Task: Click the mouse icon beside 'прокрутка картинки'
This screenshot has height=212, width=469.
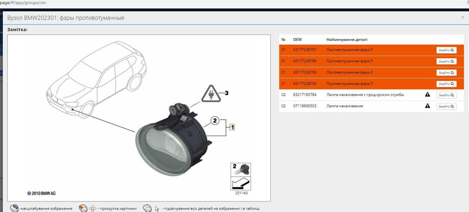Action: [83, 208]
